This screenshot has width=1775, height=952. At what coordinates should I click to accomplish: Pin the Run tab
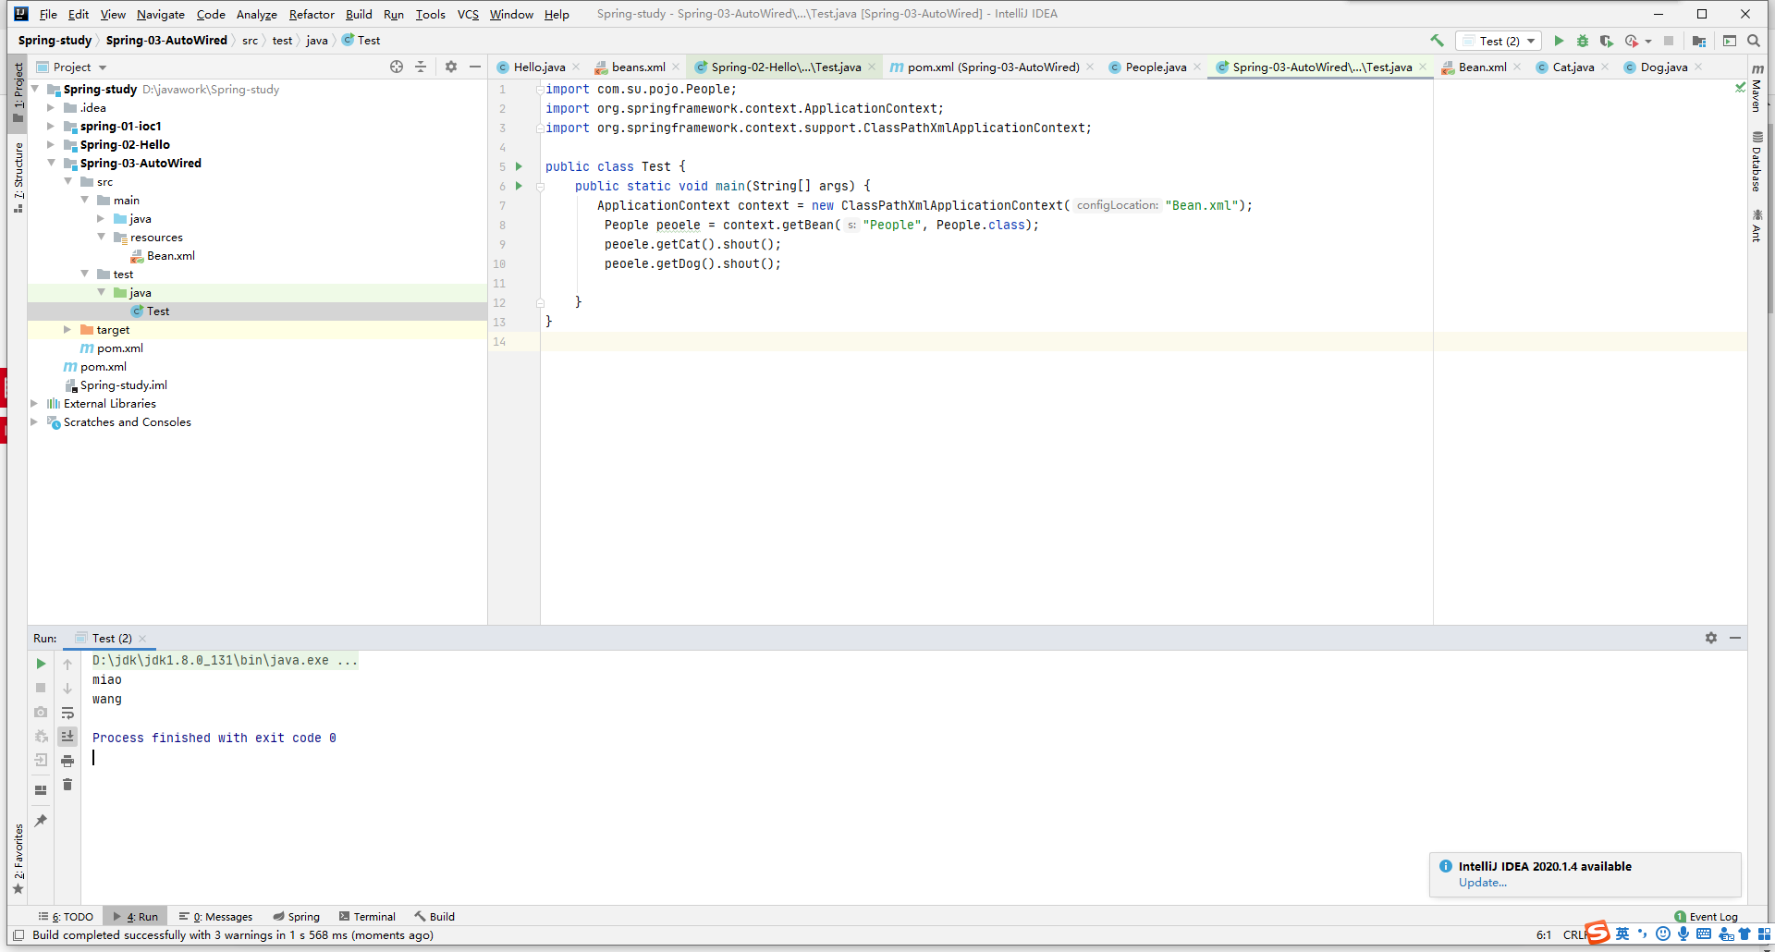[x=41, y=821]
